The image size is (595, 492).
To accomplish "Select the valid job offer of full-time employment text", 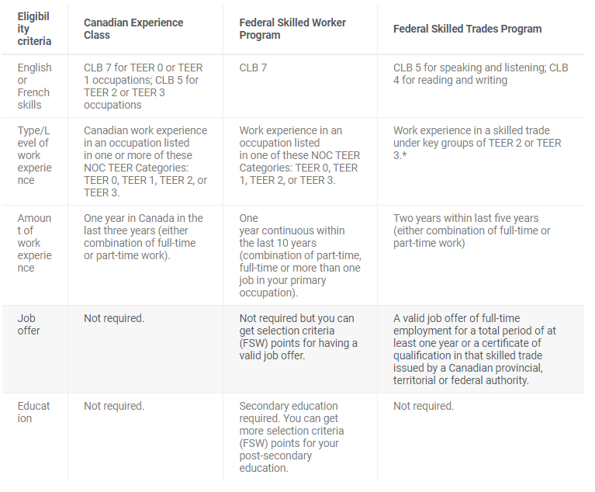I will [x=474, y=349].
